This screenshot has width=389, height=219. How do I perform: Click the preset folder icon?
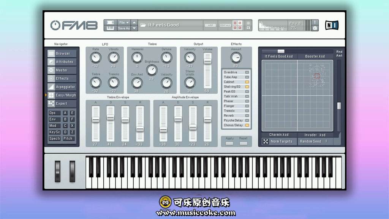[143, 25]
